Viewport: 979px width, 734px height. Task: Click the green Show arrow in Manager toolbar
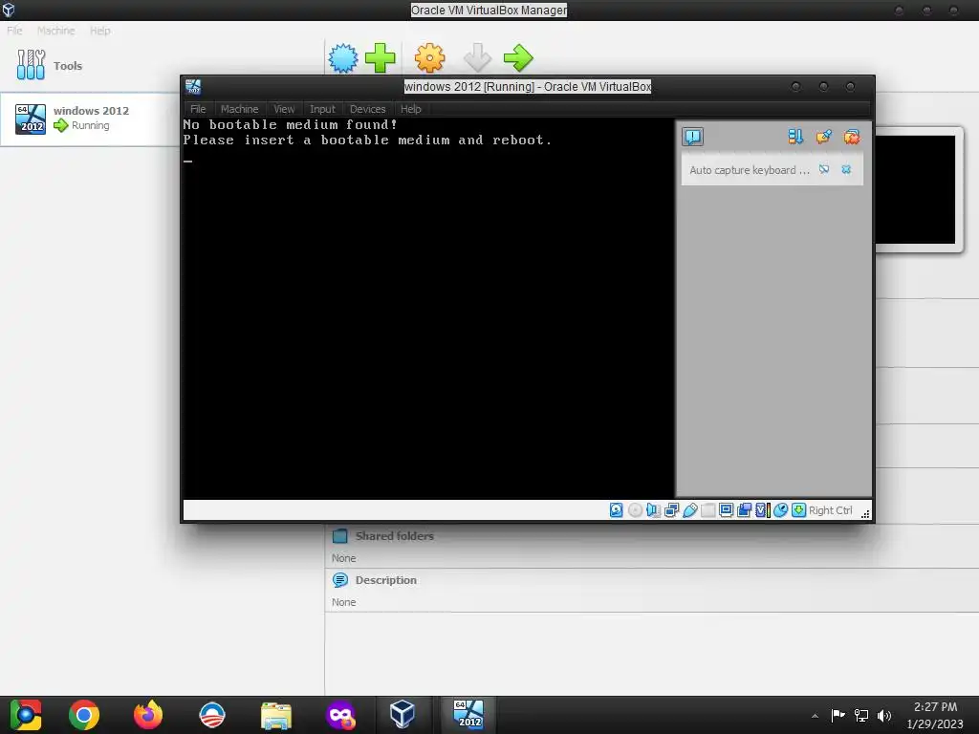click(x=518, y=58)
